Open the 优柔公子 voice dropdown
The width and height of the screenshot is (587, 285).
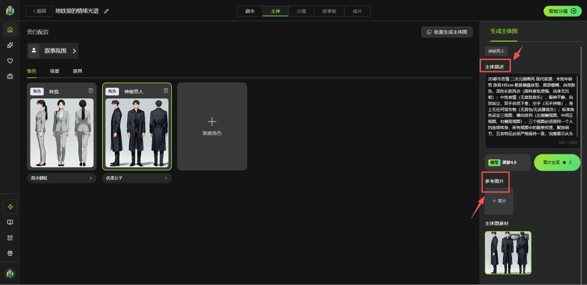click(136, 178)
